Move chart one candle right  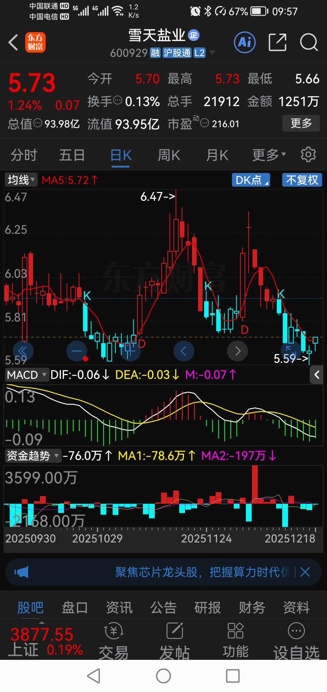[237, 351]
